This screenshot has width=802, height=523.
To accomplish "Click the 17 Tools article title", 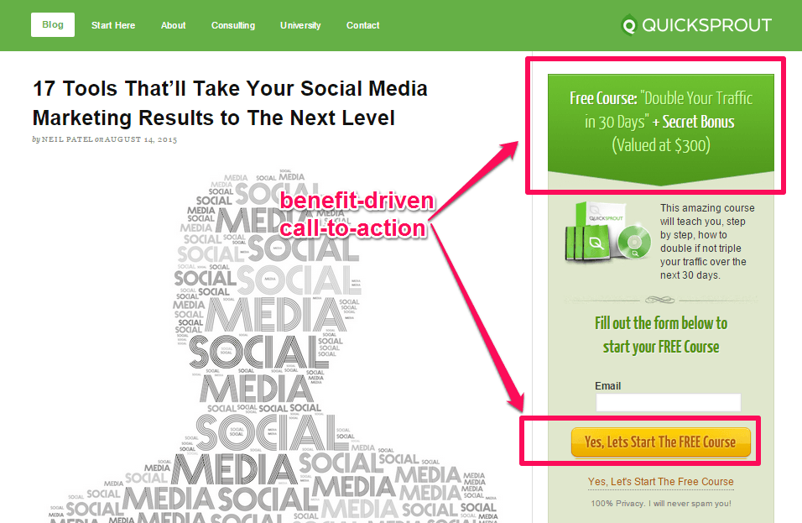I will tap(230, 103).
